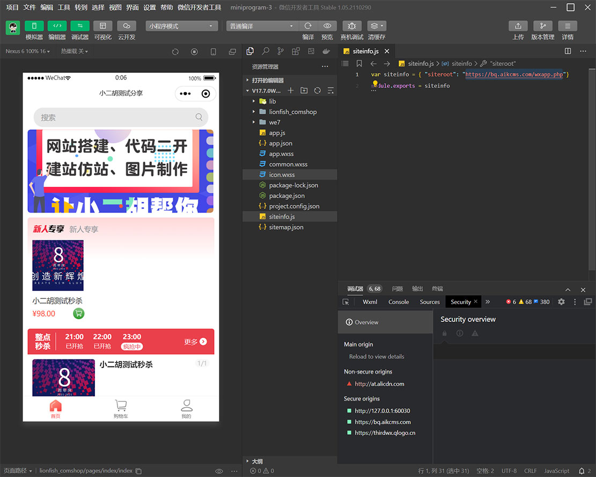This screenshot has width=596, height=477.
Task: Open version management
Action: [543, 26]
